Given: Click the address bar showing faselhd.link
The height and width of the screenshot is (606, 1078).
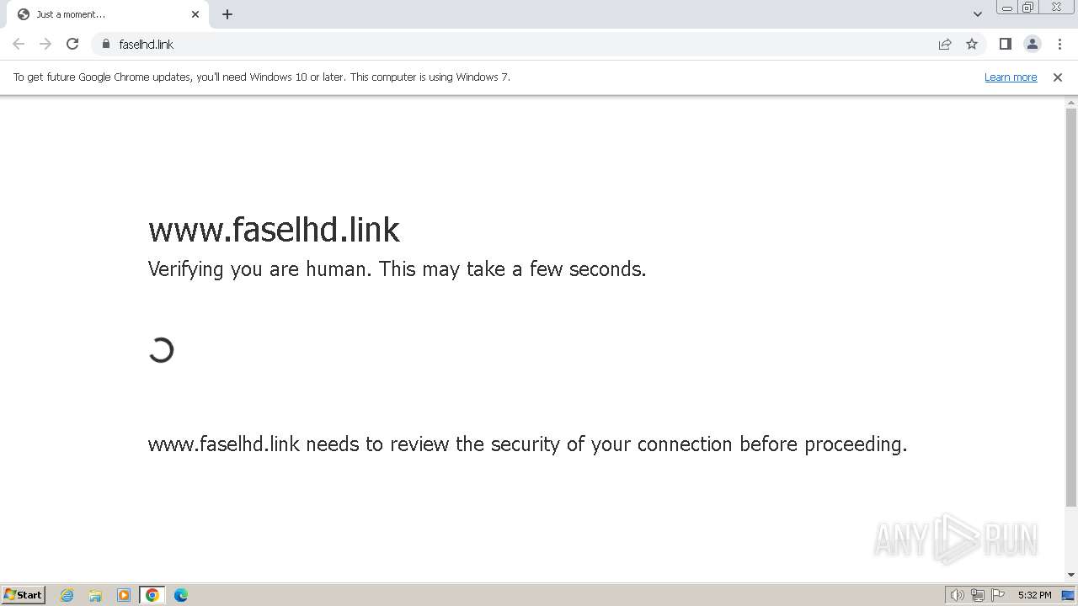Looking at the screenshot, I should (x=505, y=44).
